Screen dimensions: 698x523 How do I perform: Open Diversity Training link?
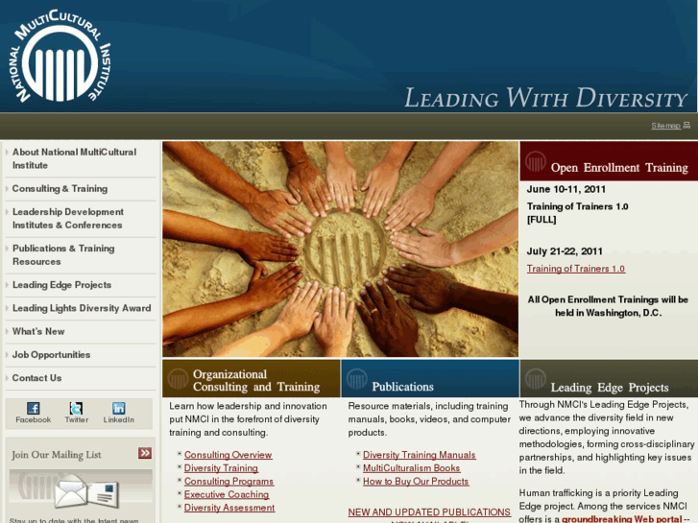[x=221, y=468]
